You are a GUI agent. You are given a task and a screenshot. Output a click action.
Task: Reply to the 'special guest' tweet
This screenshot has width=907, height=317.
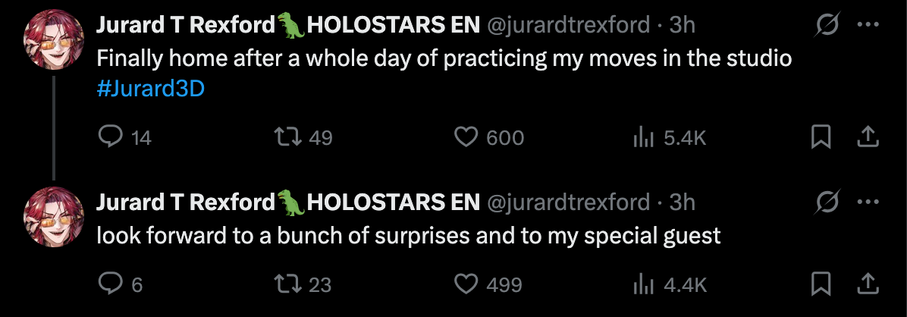pos(111,284)
